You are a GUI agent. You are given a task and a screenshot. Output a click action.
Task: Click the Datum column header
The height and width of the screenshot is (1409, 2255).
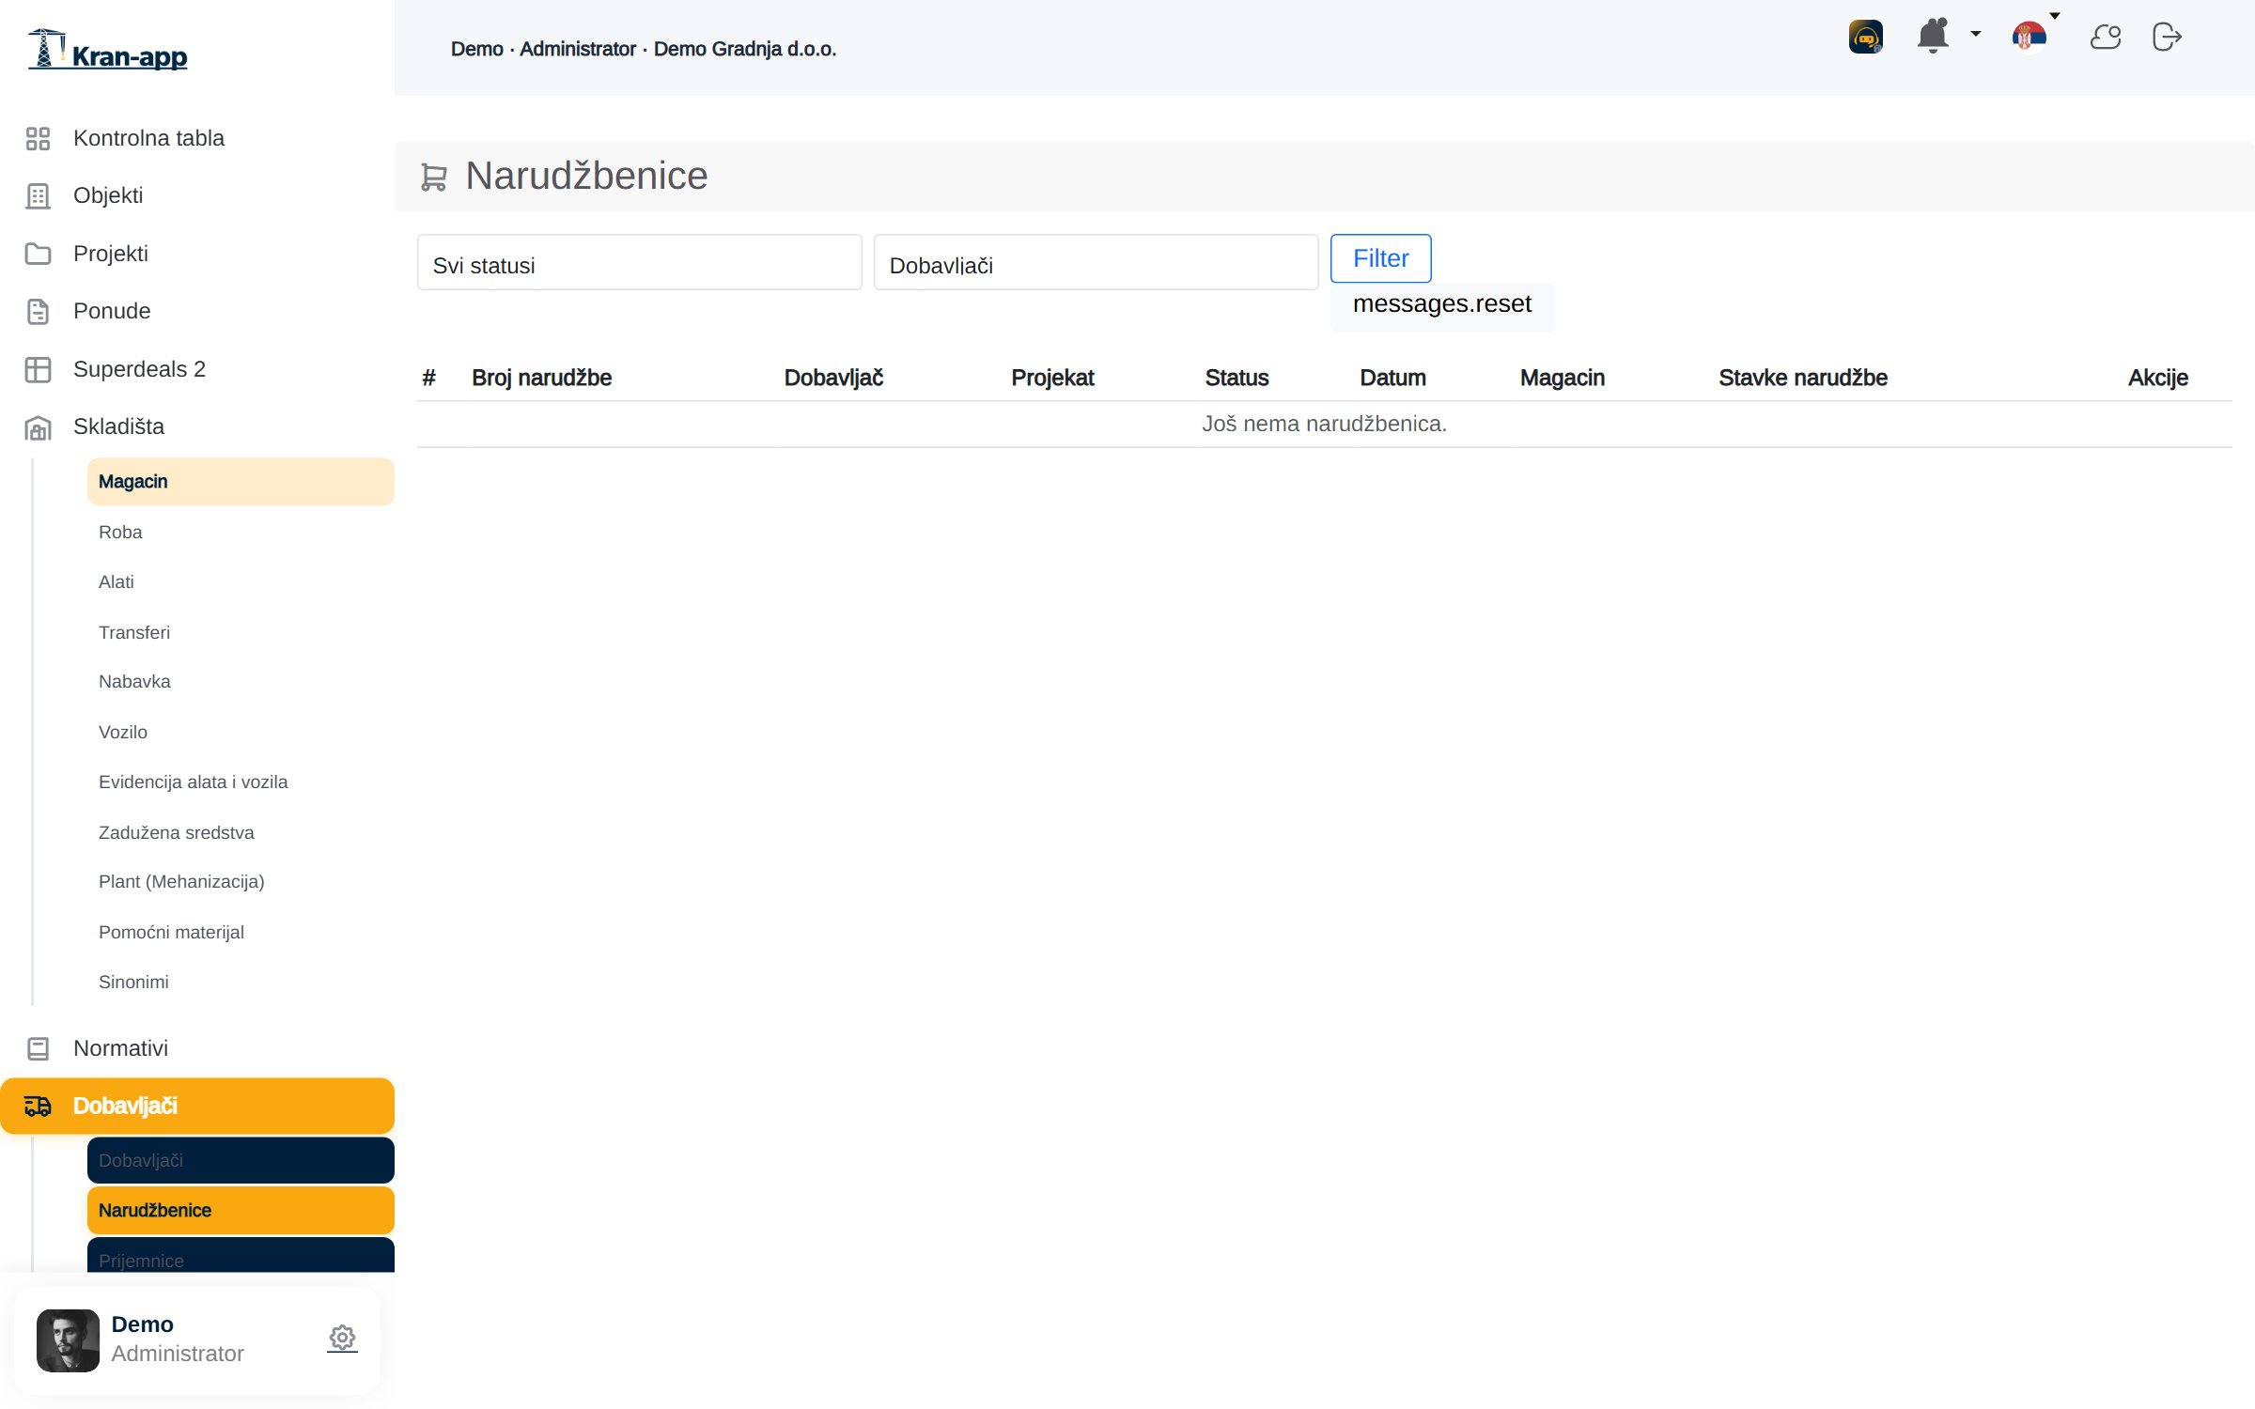1392,378
